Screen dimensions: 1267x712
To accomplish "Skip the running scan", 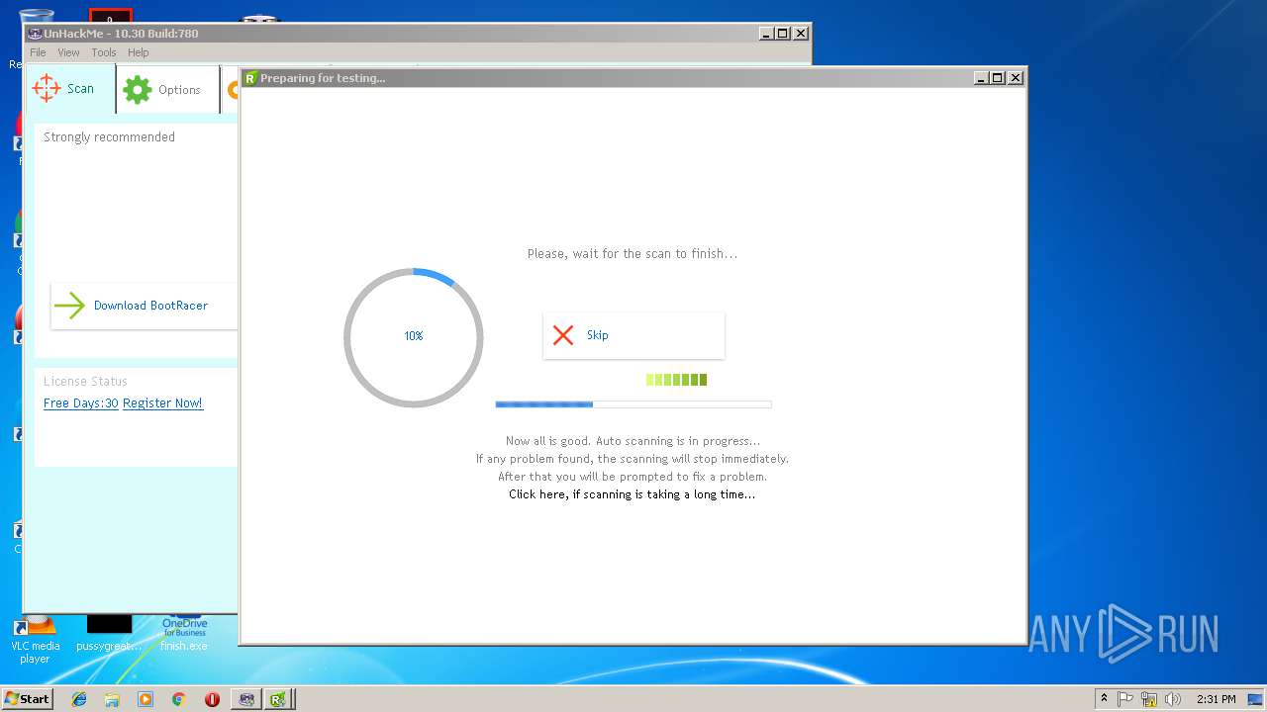I will (x=633, y=335).
